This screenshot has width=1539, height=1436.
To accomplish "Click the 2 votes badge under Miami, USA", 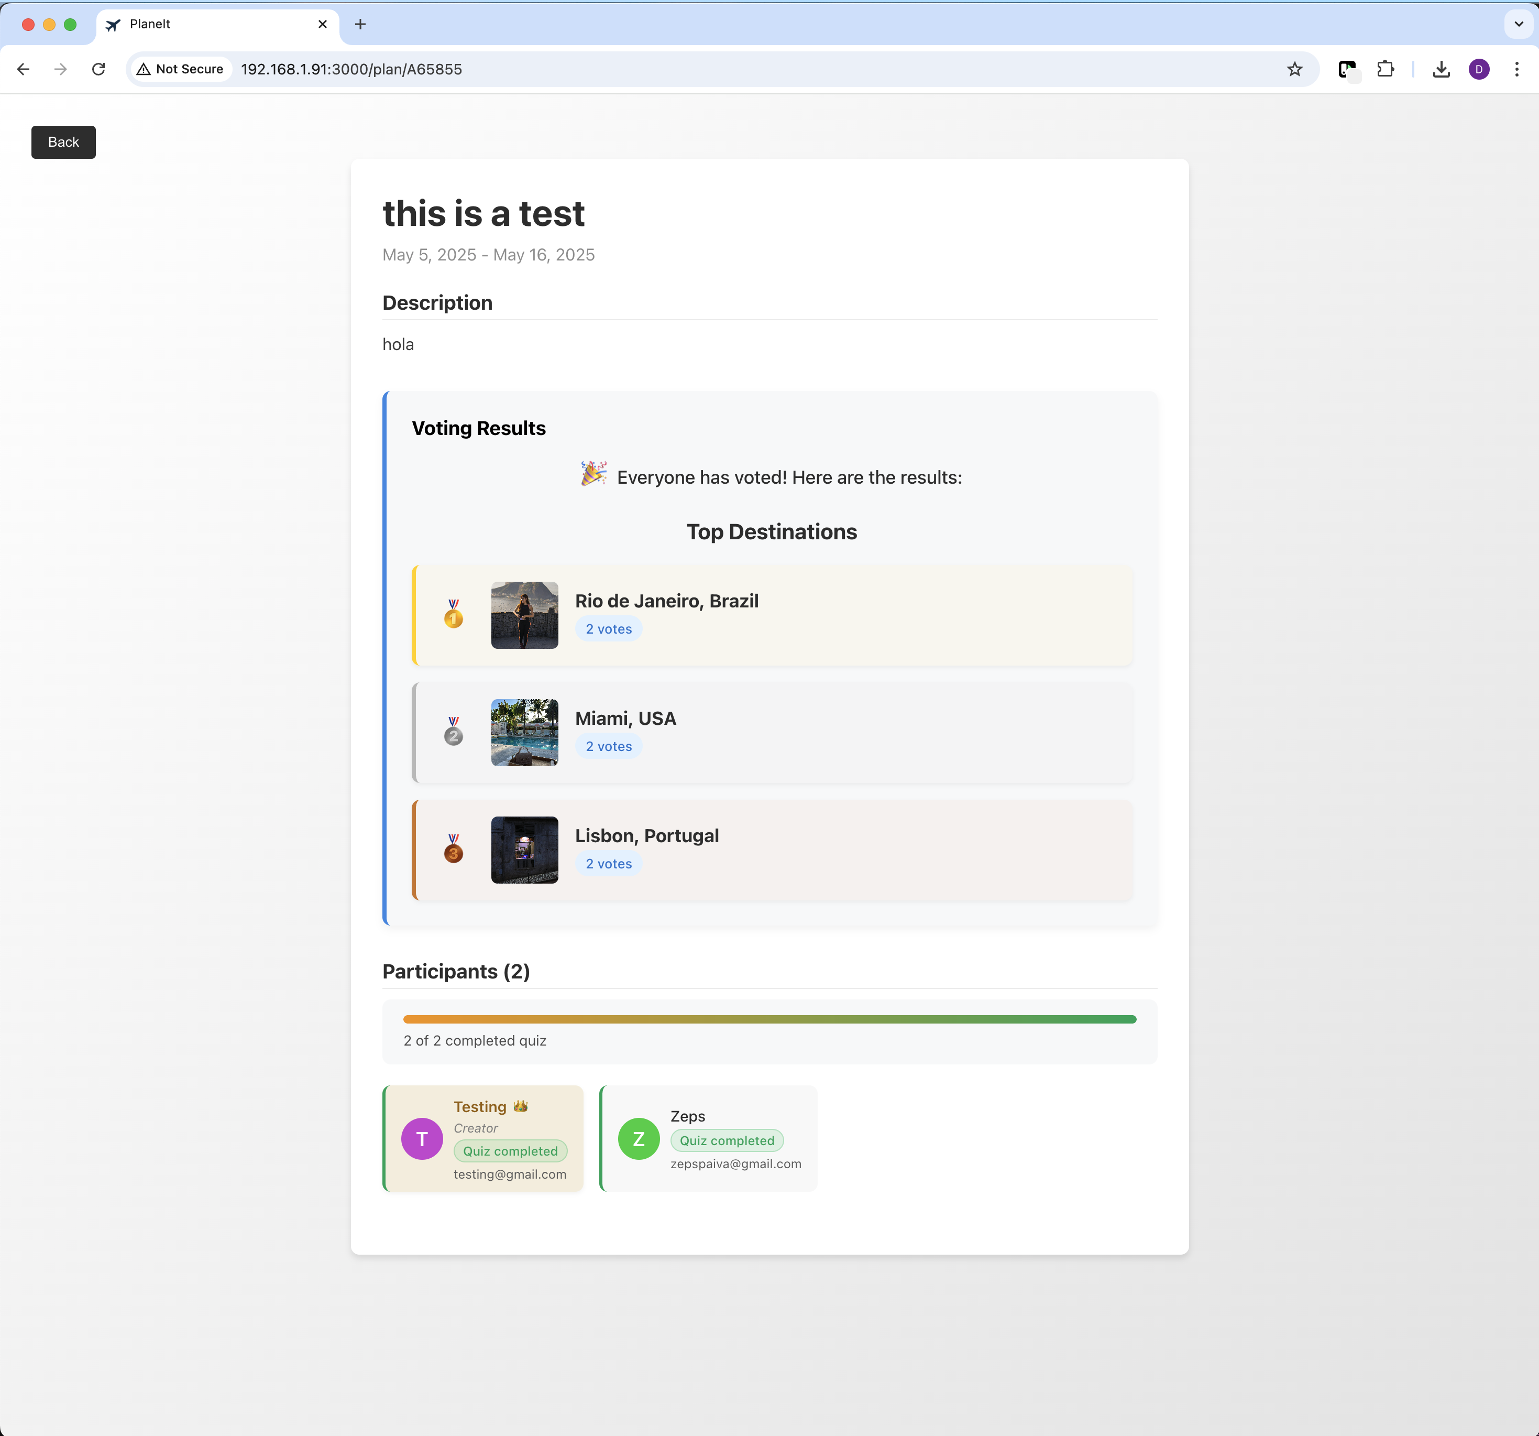I will point(609,746).
